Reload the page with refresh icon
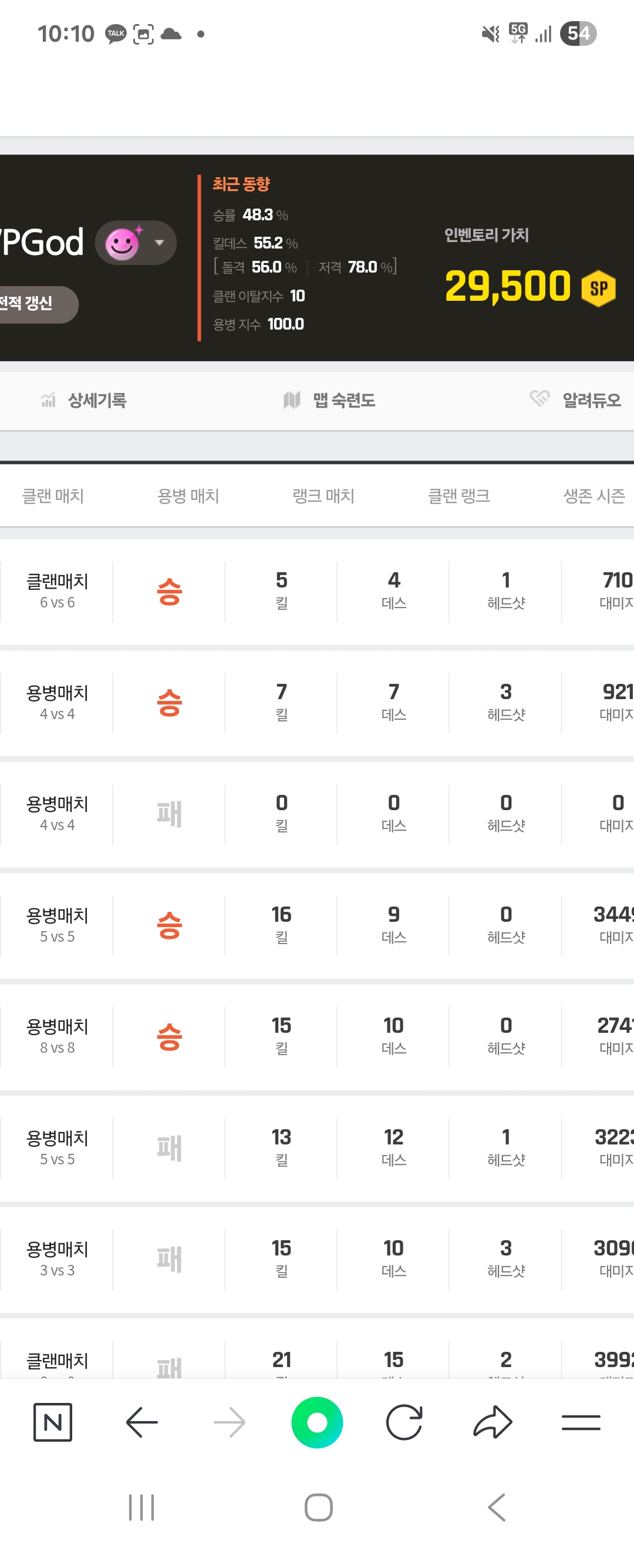The image size is (634, 1551). [404, 1422]
